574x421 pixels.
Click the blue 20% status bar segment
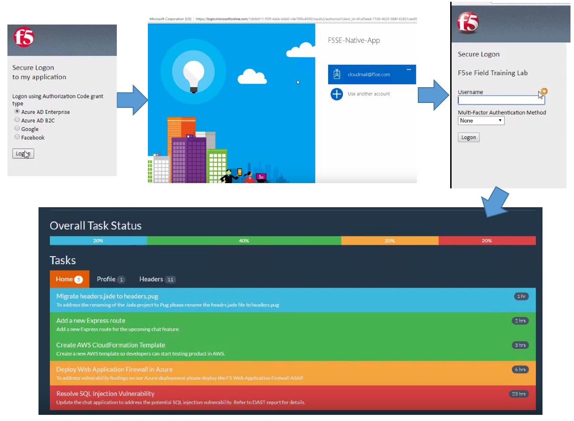pyautogui.click(x=98, y=241)
